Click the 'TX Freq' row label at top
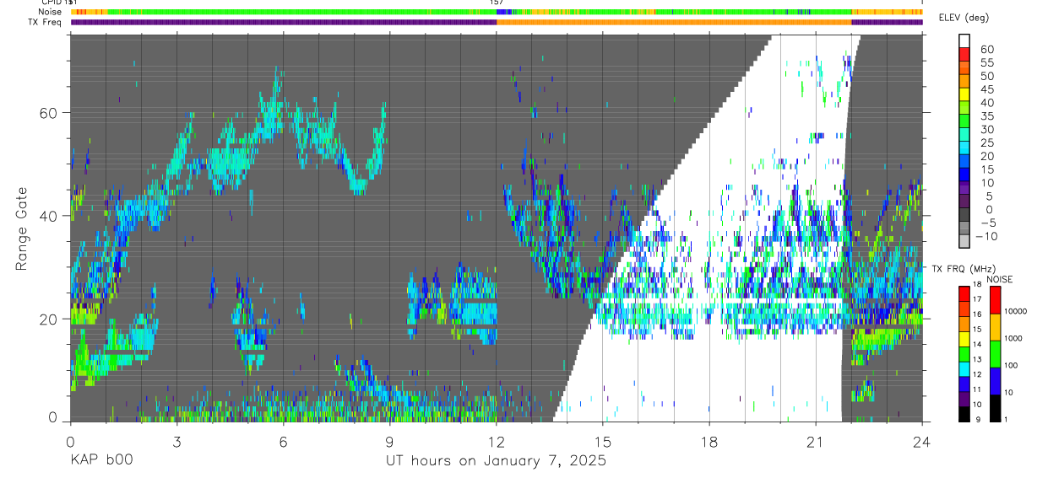Screen dimensions: 1037x478 point(46,22)
